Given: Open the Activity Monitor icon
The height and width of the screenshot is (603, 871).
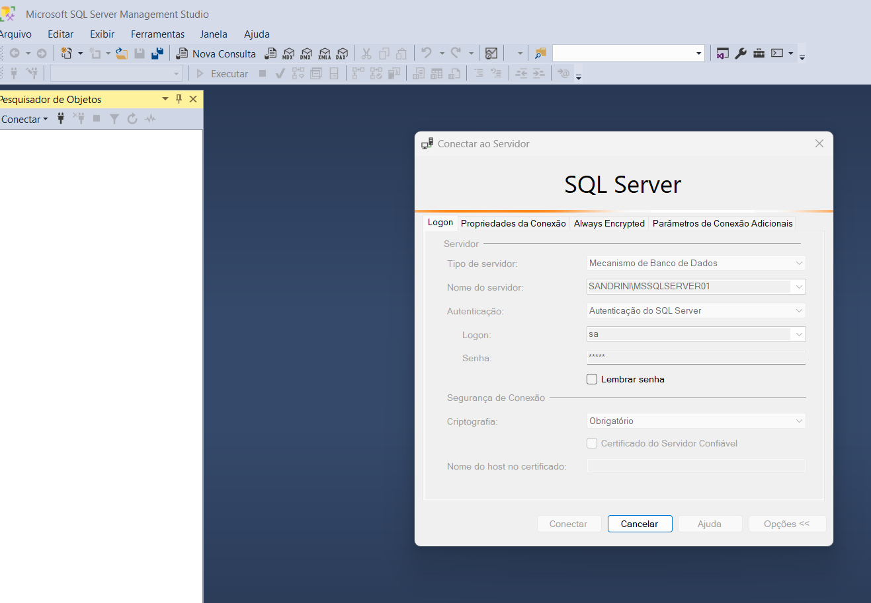Looking at the screenshot, I should [x=491, y=53].
